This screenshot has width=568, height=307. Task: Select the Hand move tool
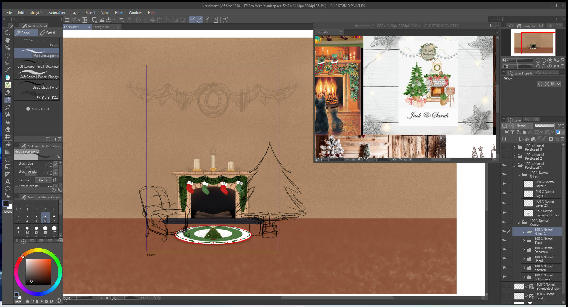8,40
